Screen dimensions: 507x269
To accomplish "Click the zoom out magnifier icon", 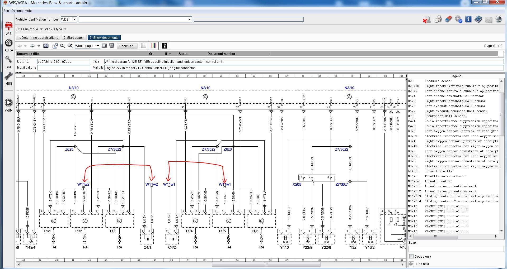I will [63, 46].
